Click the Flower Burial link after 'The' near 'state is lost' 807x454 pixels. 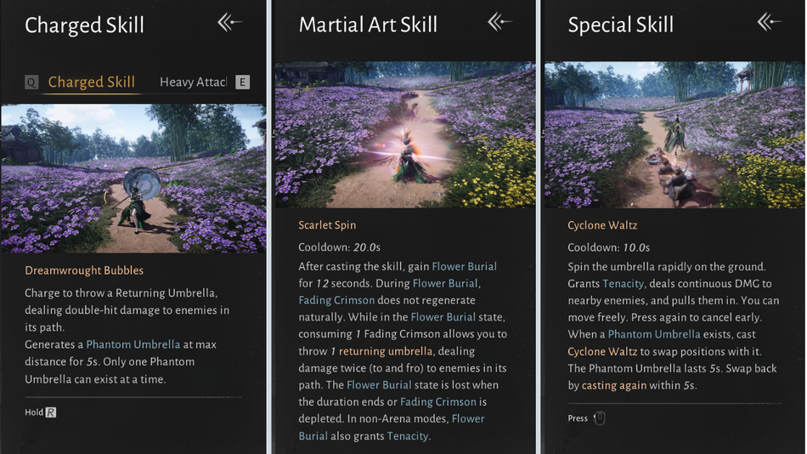pos(379,385)
